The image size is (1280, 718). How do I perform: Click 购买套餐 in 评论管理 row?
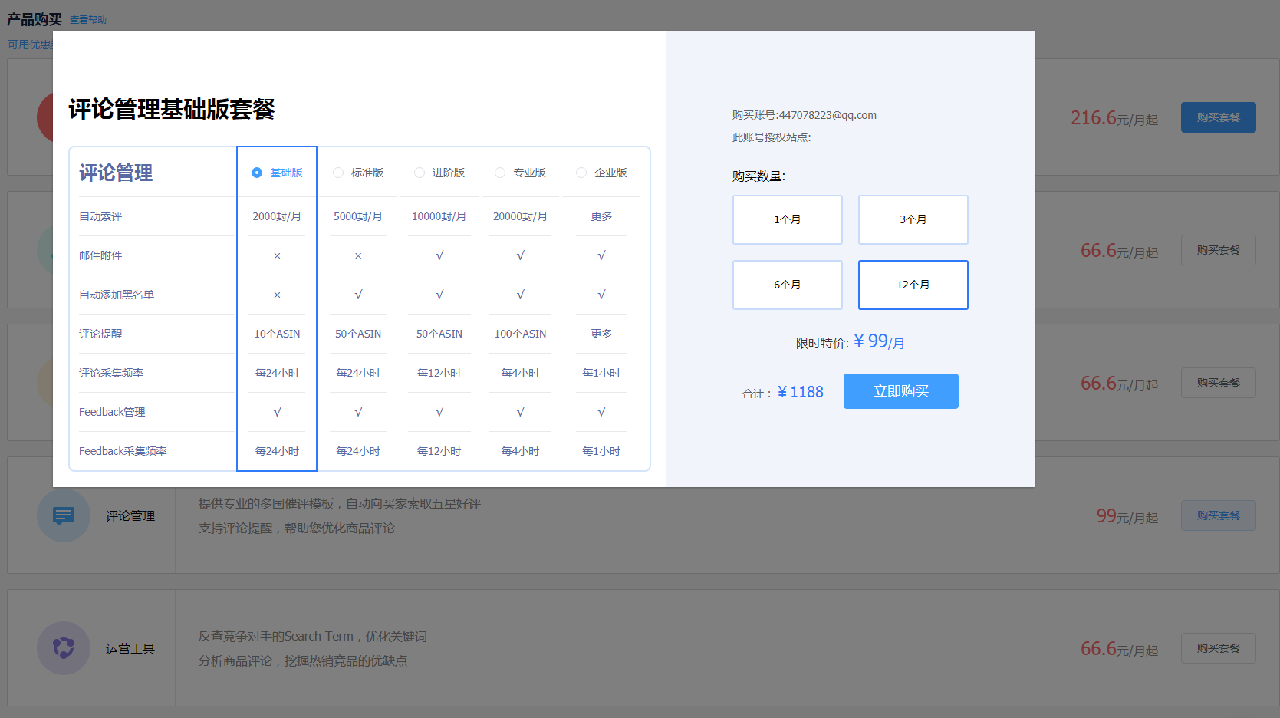point(1218,515)
